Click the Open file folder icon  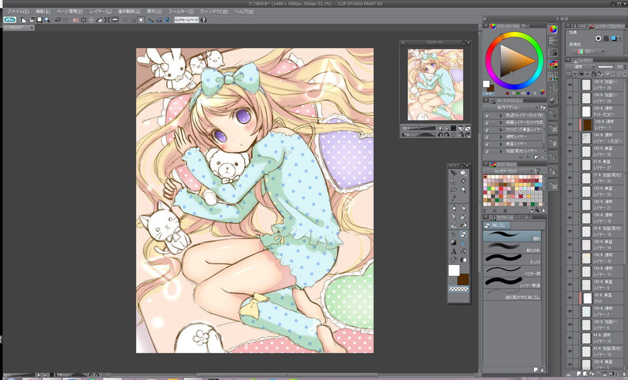tap(31, 20)
